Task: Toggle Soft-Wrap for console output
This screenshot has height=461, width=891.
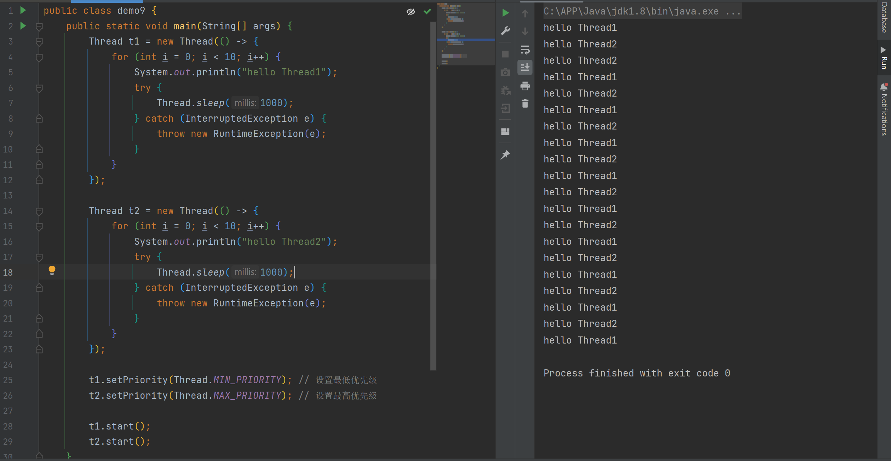Action: click(x=525, y=50)
